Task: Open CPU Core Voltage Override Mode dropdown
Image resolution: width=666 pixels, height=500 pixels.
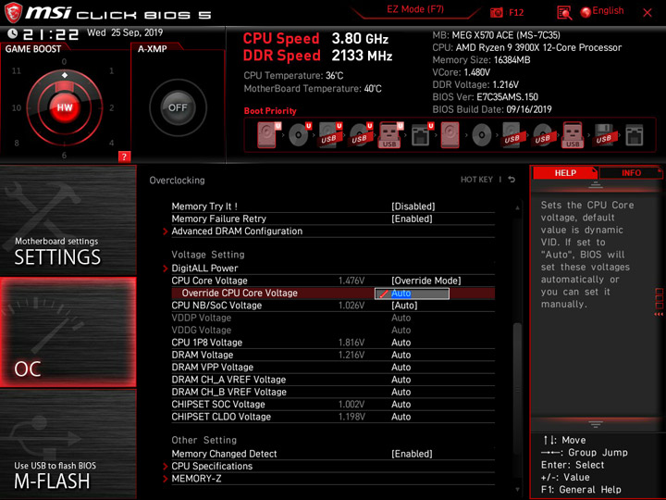Action: (426, 281)
